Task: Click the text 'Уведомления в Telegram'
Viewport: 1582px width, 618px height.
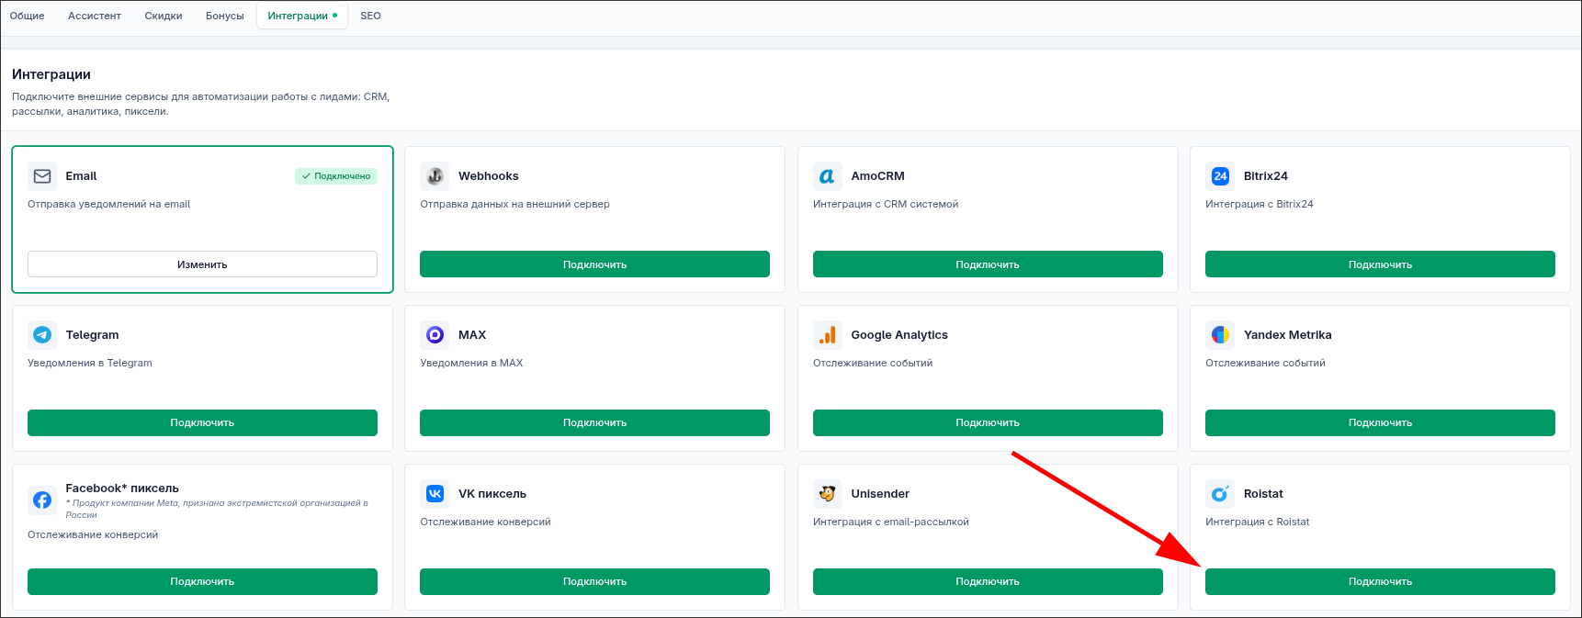Action: pyautogui.click(x=90, y=364)
